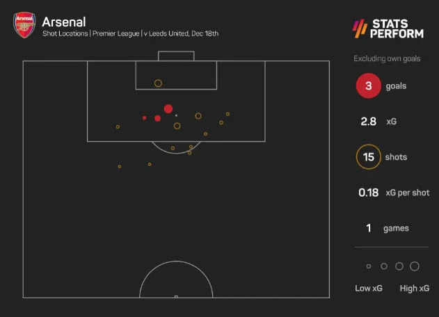Click the Arsenal club crest
Viewport: 439px width, 317px height.
click(x=24, y=24)
